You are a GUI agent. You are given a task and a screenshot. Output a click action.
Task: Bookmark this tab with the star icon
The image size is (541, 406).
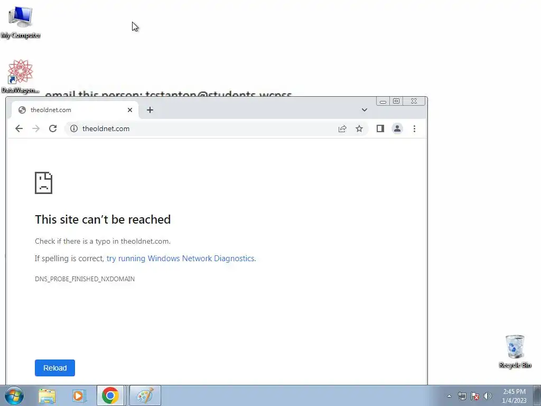[x=359, y=129]
